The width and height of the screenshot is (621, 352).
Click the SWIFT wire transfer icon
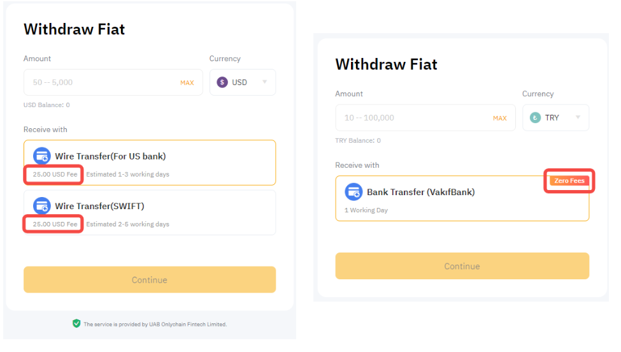[x=42, y=206]
